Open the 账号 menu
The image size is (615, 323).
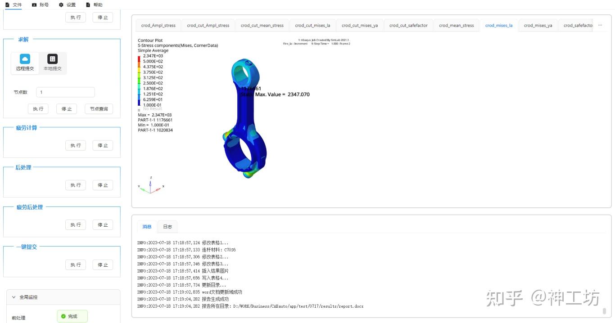point(40,5)
